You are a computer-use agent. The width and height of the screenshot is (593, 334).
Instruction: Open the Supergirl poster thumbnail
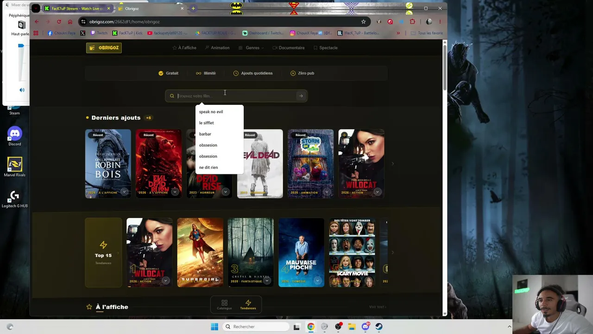tap(200, 252)
